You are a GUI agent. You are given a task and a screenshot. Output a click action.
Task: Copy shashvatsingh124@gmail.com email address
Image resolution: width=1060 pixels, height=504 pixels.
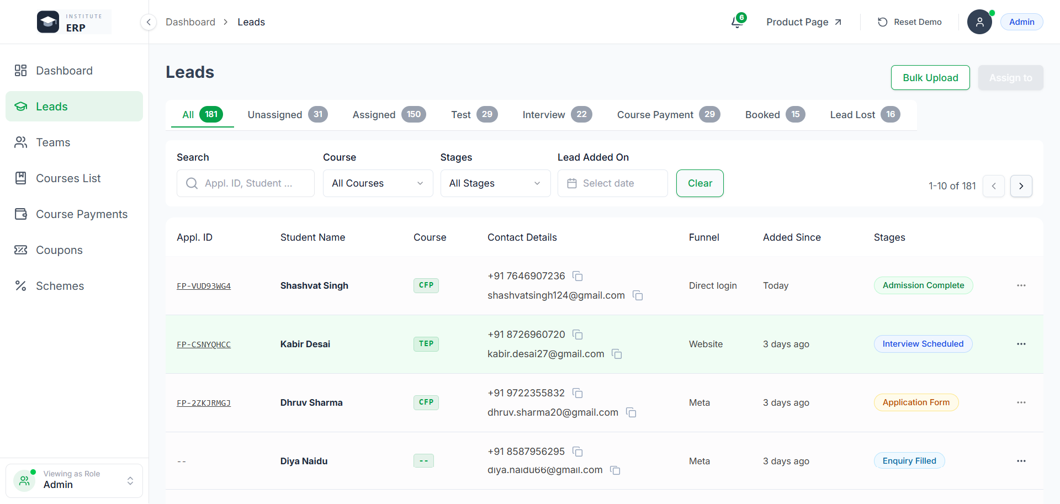point(638,295)
